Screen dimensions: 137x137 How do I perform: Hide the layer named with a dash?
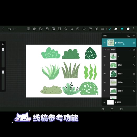[105, 56]
